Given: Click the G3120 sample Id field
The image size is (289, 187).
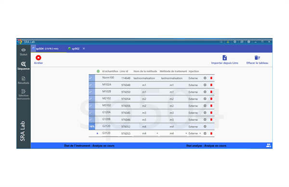Looking at the screenshot, I should point(106,133).
